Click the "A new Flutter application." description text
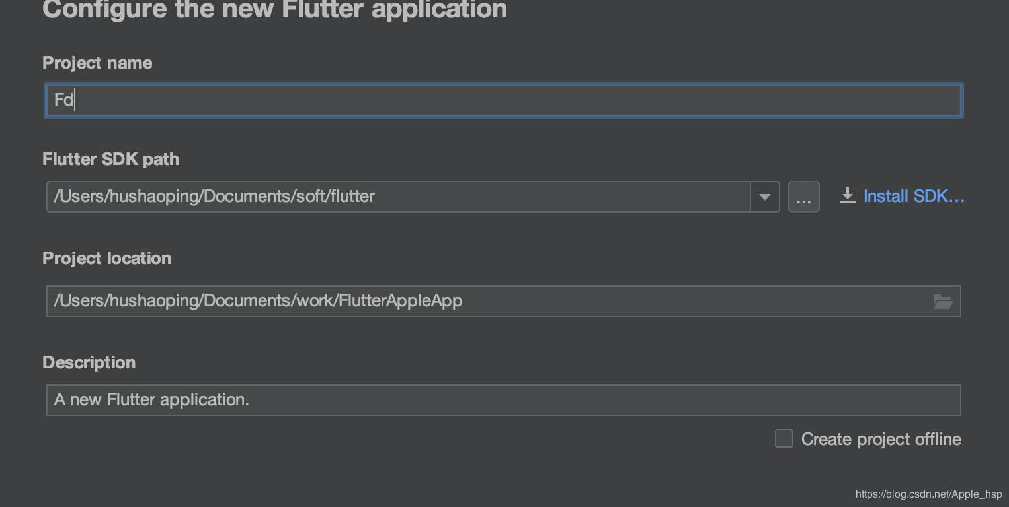 [x=151, y=400]
